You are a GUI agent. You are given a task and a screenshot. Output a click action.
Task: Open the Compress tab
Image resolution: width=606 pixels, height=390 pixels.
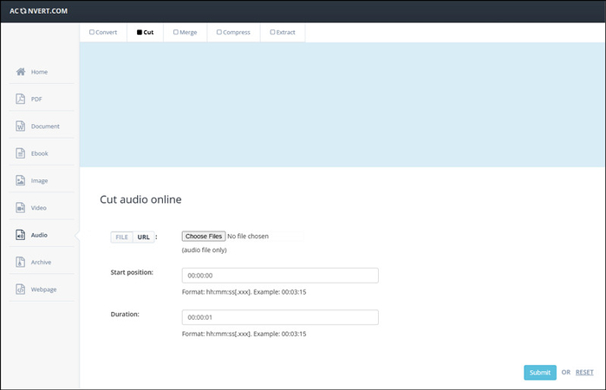coord(233,32)
